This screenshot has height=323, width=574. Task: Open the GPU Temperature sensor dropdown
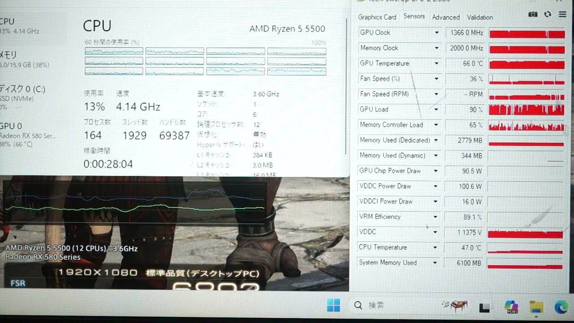tap(436, 63)
